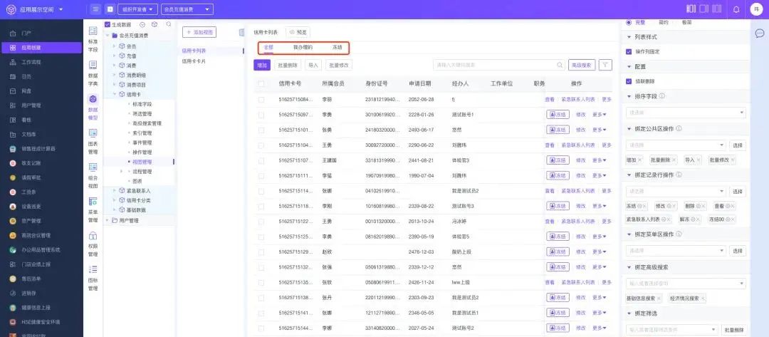
Task: Select the 完整 radio option
Action: click(x=629, y=22)
